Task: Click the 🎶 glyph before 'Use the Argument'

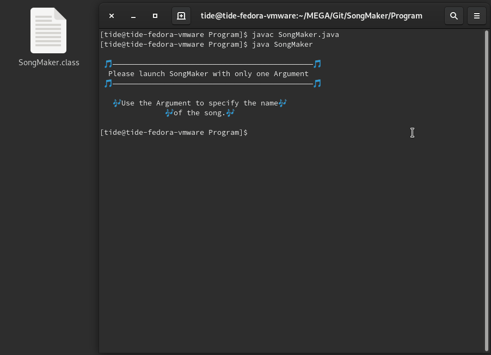Action: pos(118,103)
